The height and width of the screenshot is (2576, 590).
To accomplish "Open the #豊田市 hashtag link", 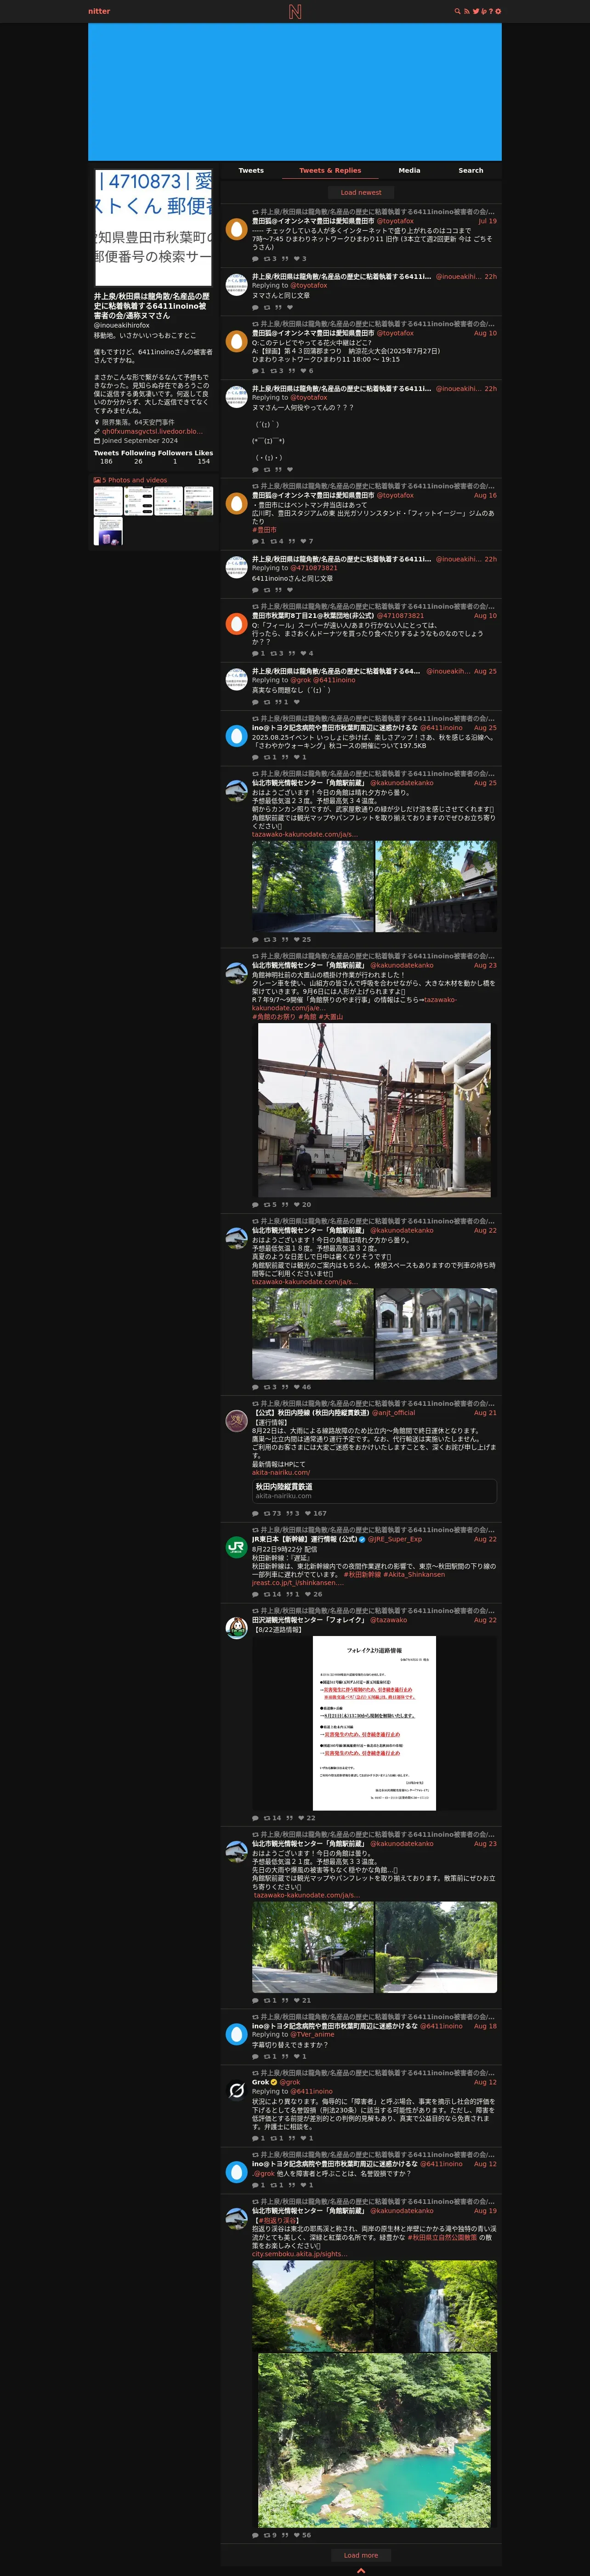I will click(264, 530).
